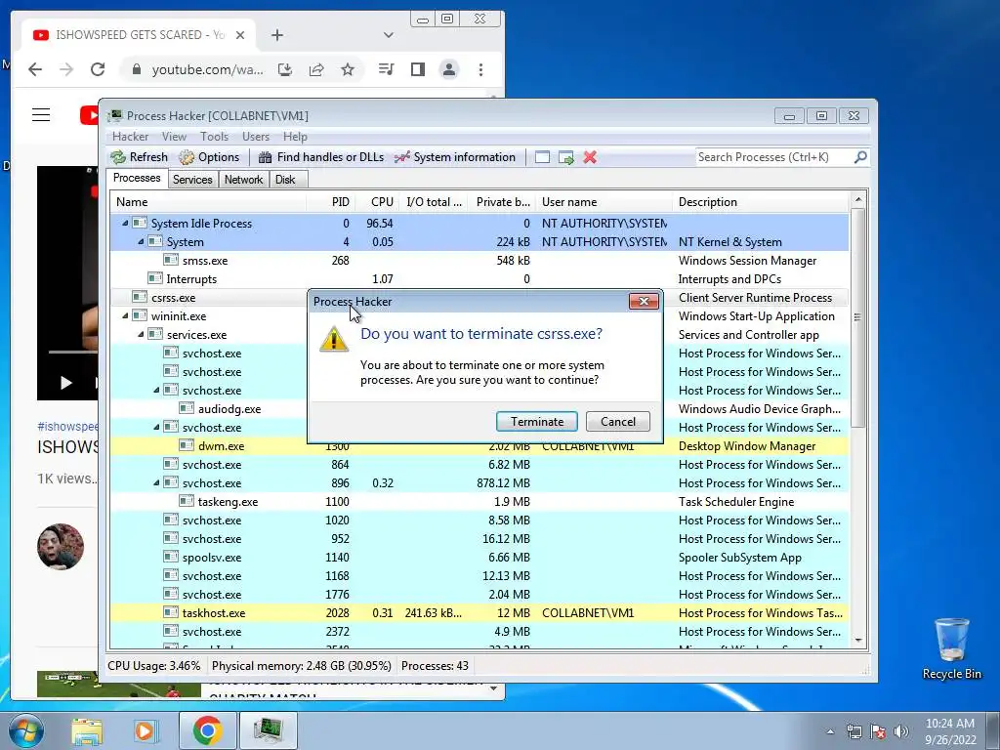Collapse wininit.exe tree node
The height and width of the screenshot is (750, 1000).
tap(125, 315)
